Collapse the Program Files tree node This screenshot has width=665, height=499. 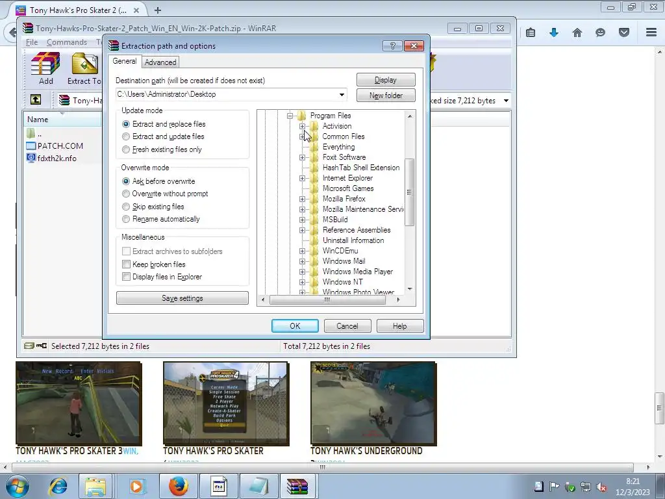point(290,116)
